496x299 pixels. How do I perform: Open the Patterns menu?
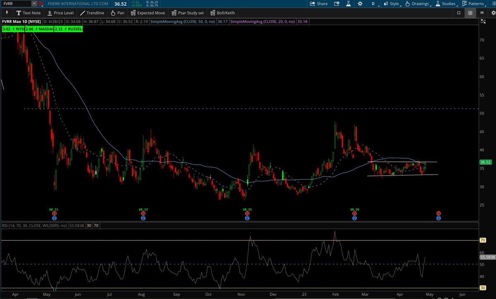coord(477,4)
